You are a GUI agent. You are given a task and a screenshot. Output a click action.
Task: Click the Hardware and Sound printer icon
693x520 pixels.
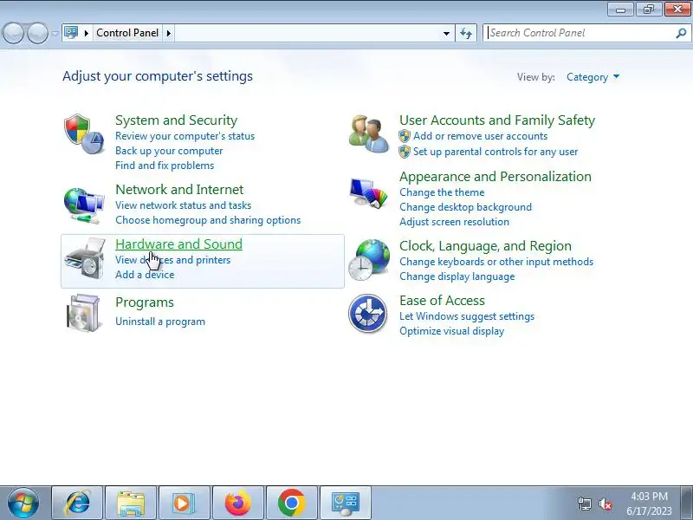pyautogui.click(x=85, y=258)
